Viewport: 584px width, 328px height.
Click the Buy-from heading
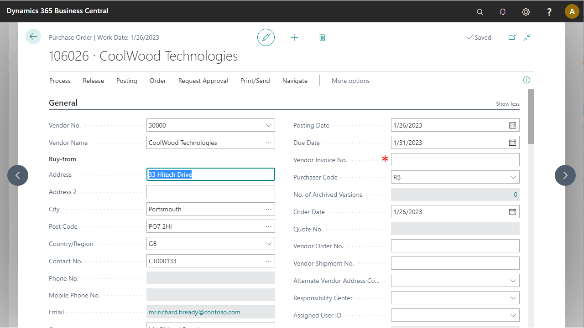pos(63,159)
